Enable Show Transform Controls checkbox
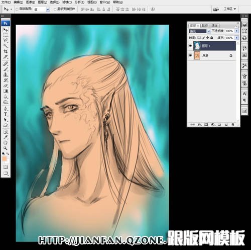 point(55,10)
